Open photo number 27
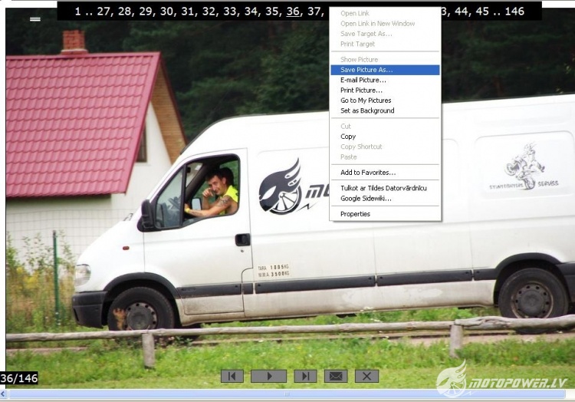This screenshot has width=575, height=402. click(104, 12)
